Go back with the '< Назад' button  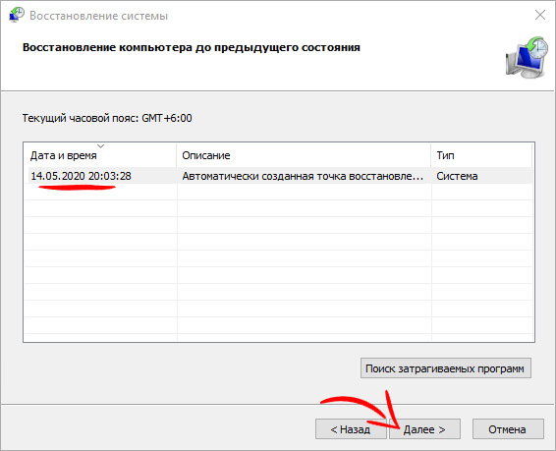point(351,429)
